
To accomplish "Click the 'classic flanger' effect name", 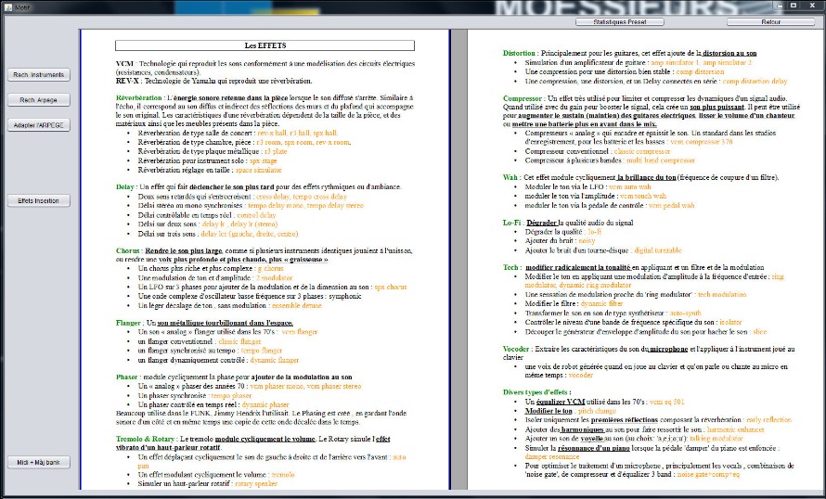I will click(x=239, y=341).
